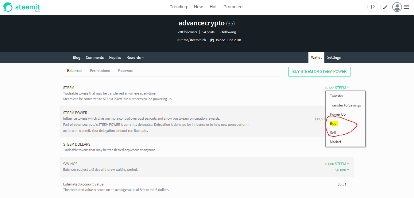Open the t.me/steemitlink link

[194, 40]
